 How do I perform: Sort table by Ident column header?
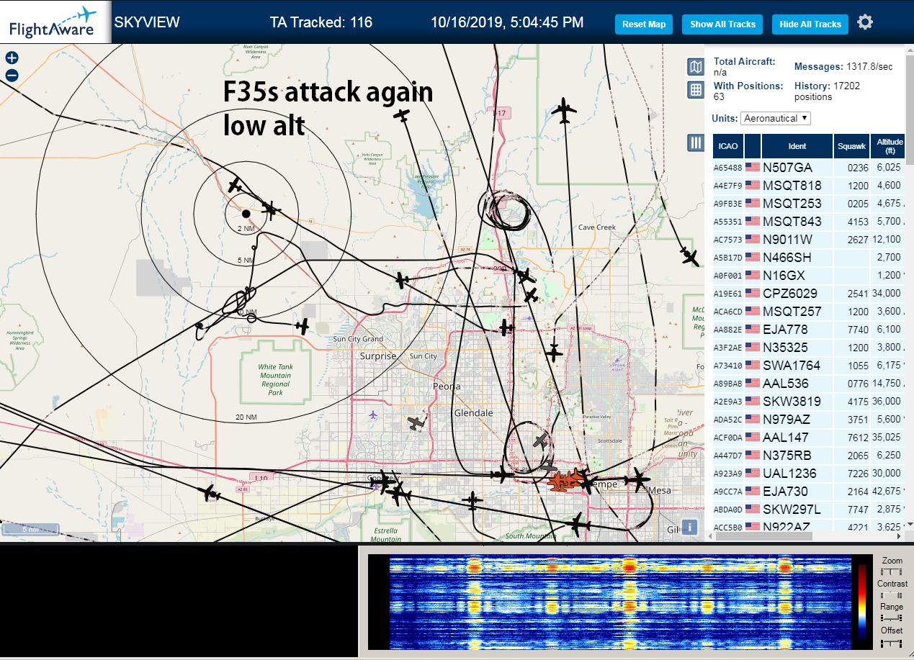tap(797, 146)
